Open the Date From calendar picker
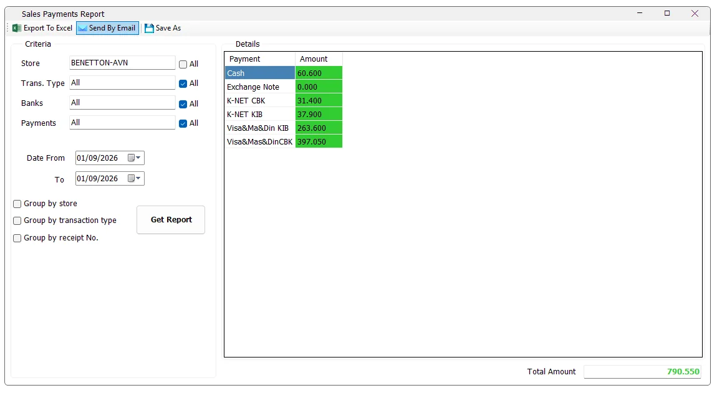Viewport: 717px width, 393px height. (134, 158)
